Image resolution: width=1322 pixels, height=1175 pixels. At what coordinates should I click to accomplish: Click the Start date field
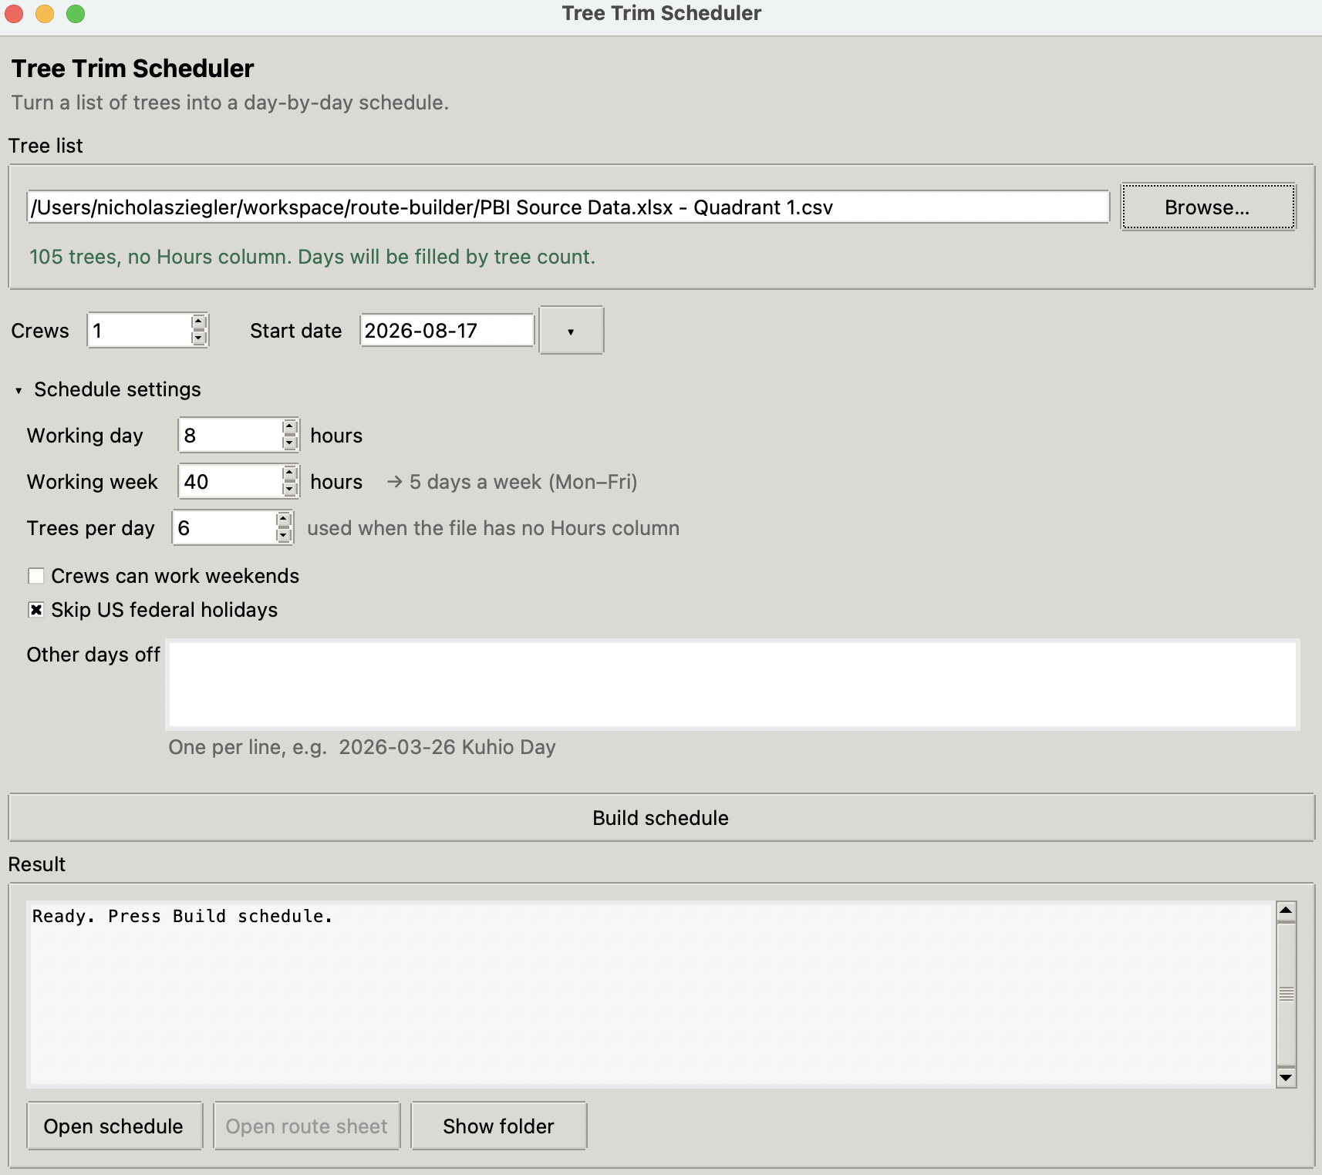point(447,330)
